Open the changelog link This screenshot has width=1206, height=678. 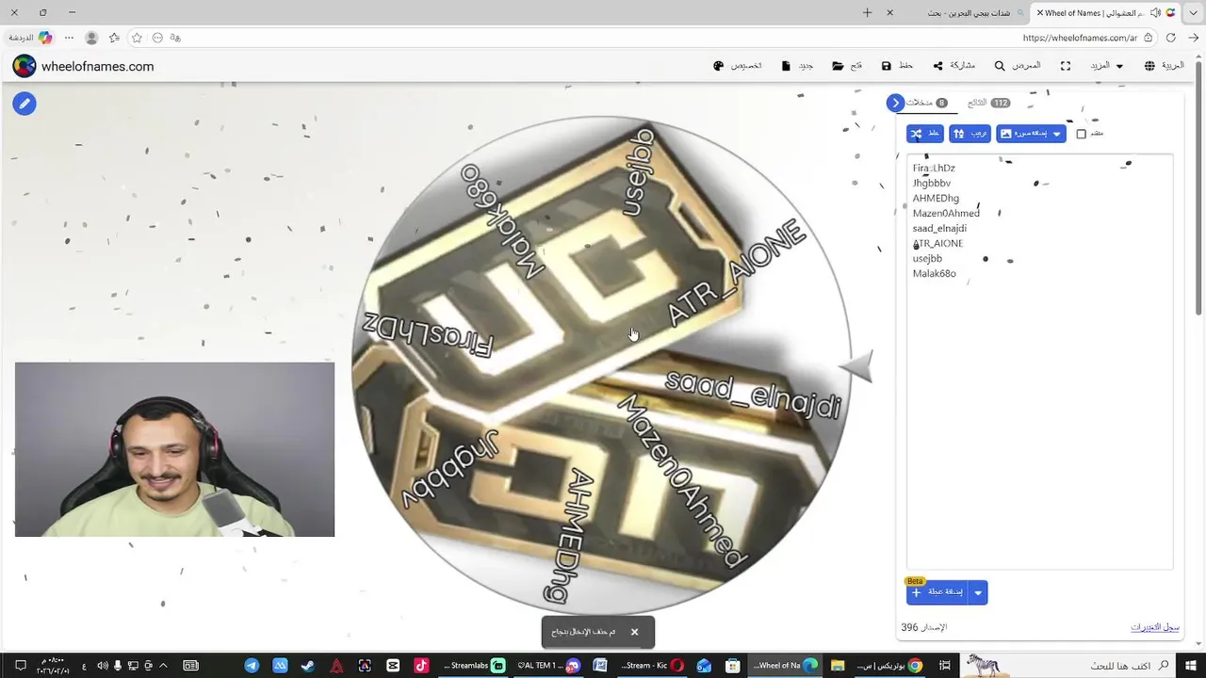point(1155,627)
